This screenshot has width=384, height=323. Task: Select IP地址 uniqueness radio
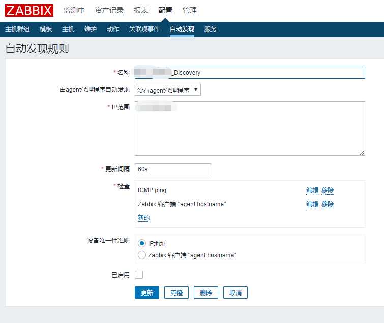pos(142,243)
